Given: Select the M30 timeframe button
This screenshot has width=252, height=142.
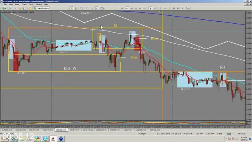Looking at the screenshot, I should [x=131, y=8].
